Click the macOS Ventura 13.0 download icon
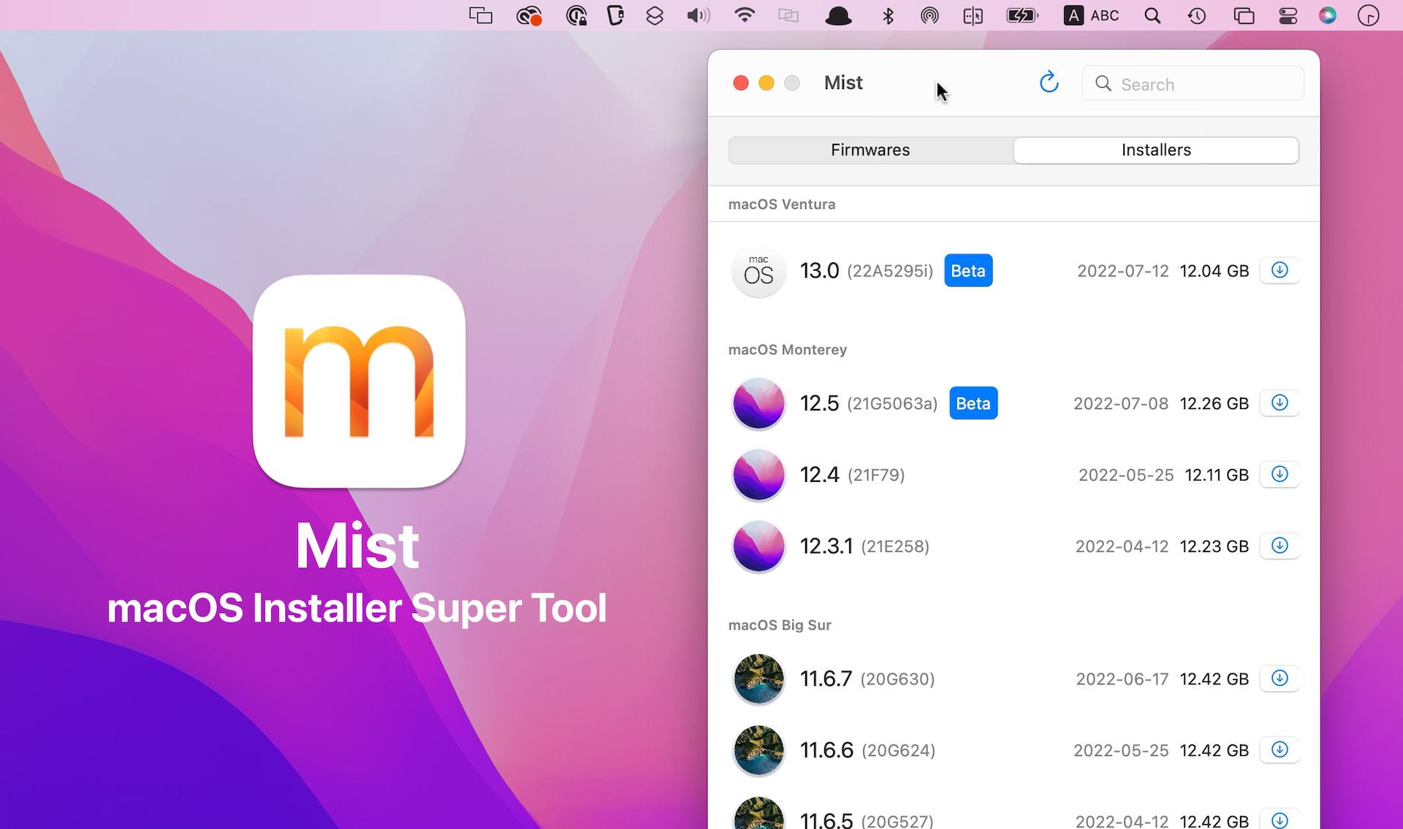 click(1280, 270)
